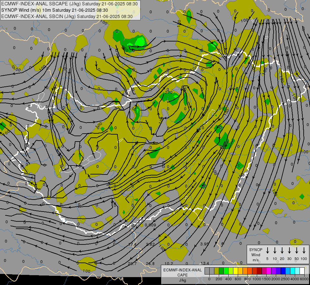The image size is (310, 285).
Task: Click the '0.009' value on the map
Action: tap(150, 225)
